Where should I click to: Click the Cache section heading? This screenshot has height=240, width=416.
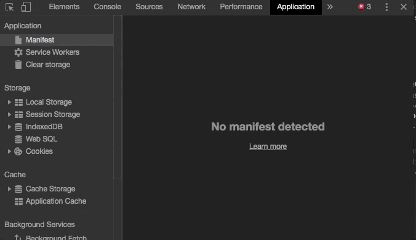tap(15, 175)
